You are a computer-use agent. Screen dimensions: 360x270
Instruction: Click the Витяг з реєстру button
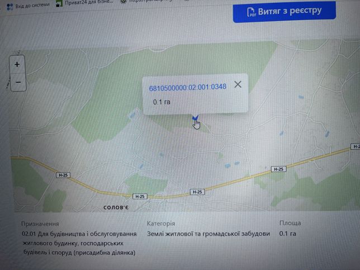click(x=285, y=12)
